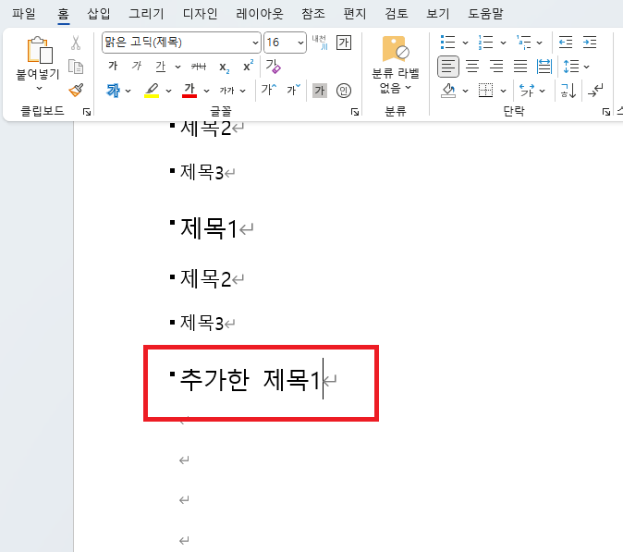The image size is (623, 552).
Task: Toggle Subscript formatting
Action: point(224,67)
